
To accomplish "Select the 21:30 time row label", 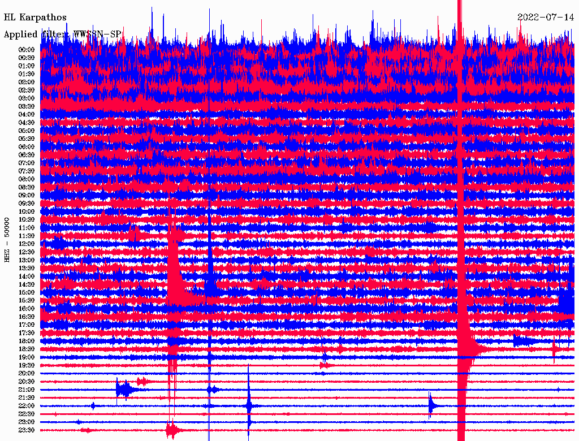I will 27,398.
